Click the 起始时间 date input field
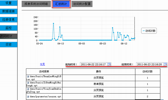 [94, 64]
